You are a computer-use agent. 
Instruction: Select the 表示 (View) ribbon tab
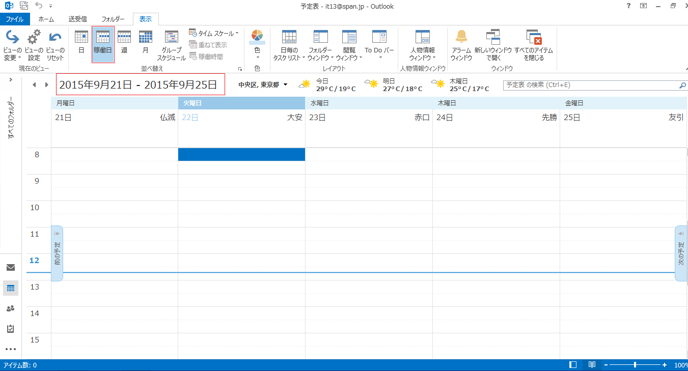click(x=146, y=19)
